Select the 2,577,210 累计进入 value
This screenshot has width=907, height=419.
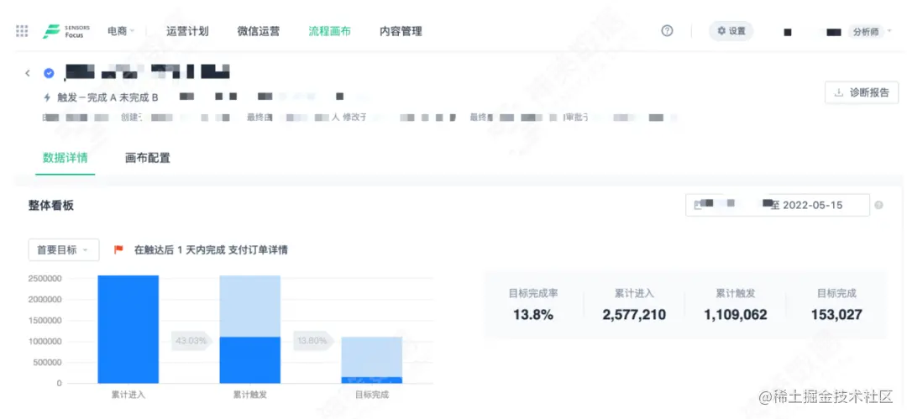pyautogui.click(x=635, y=315)
